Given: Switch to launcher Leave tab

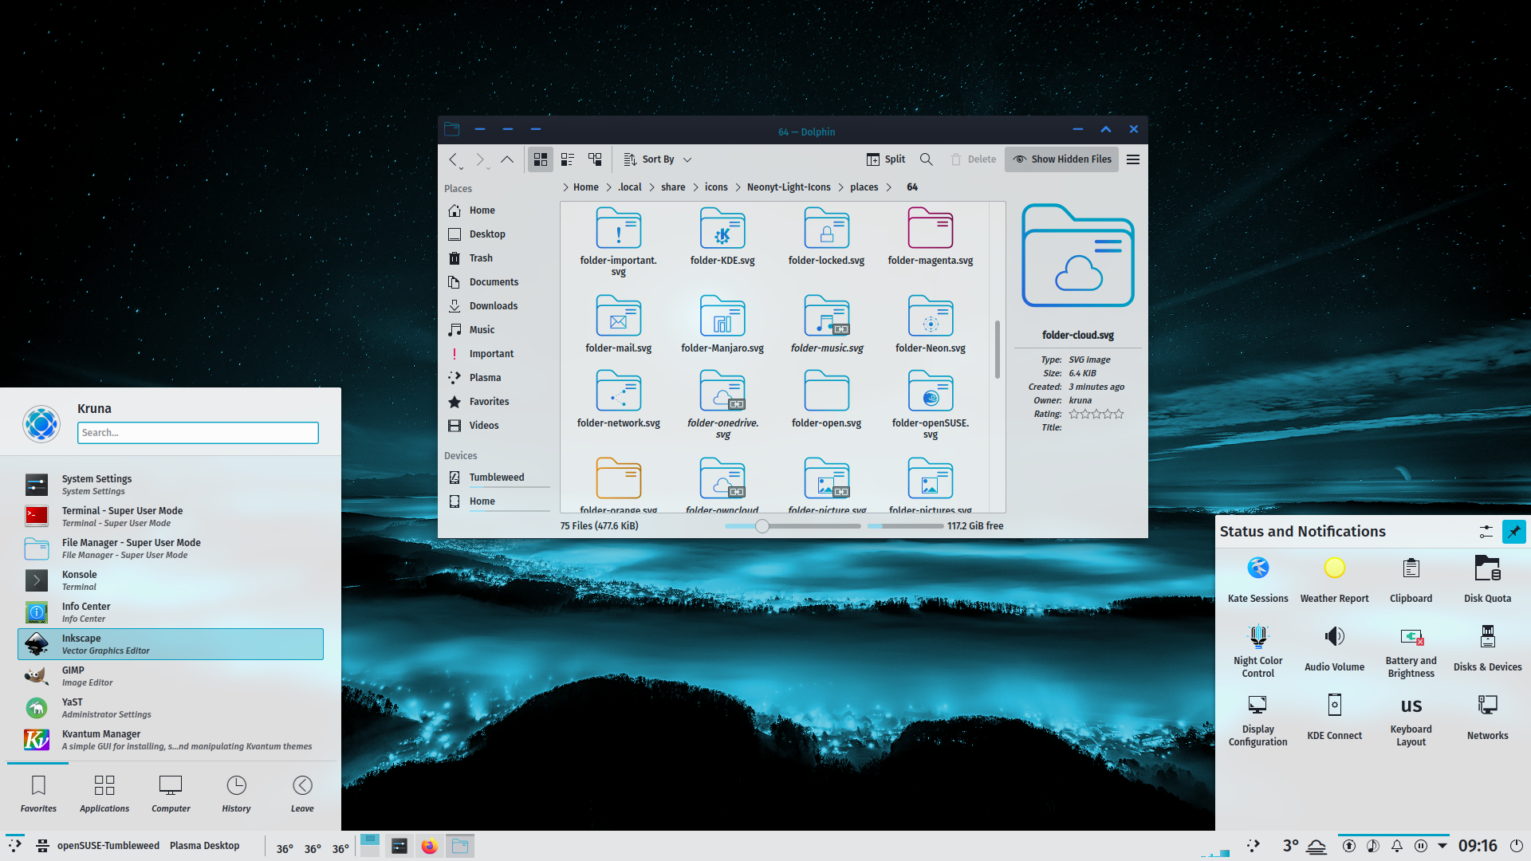Looking at the screenshot, I should click(302, 795).
